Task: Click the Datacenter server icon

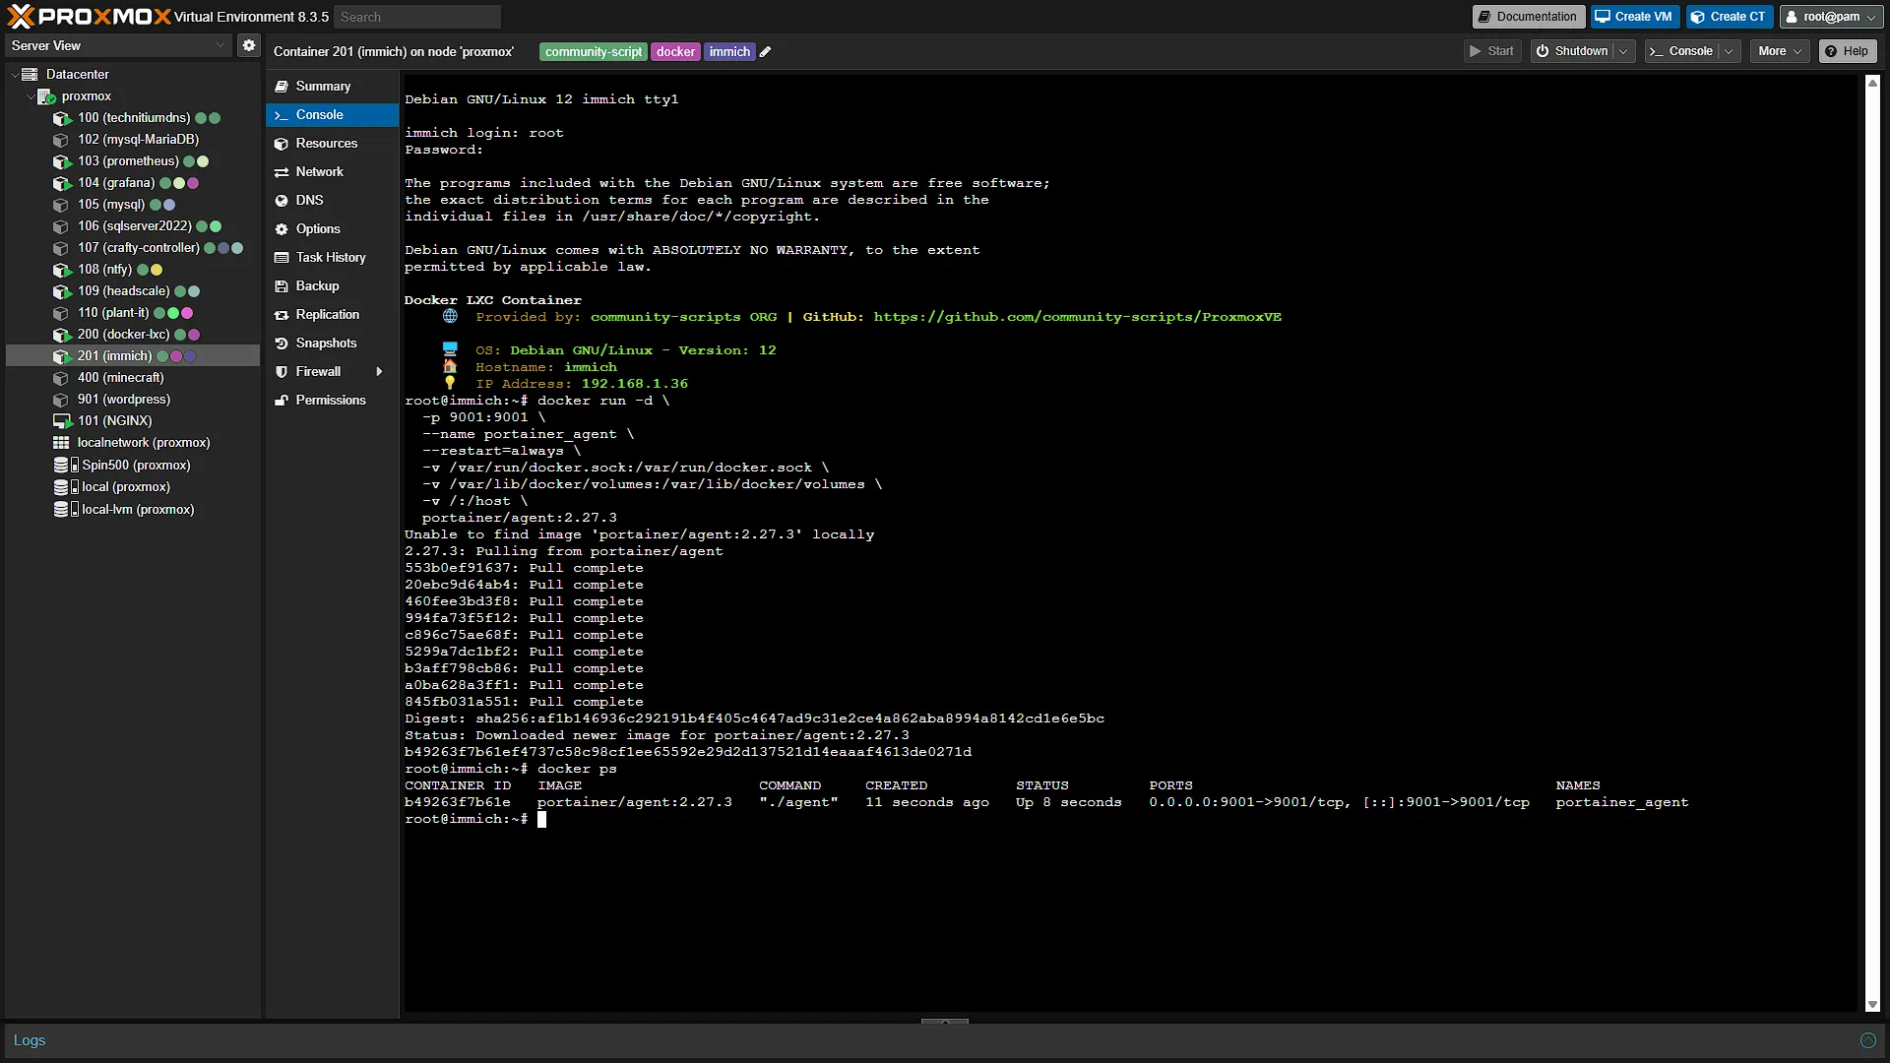Action: click(x=30, y=74)
